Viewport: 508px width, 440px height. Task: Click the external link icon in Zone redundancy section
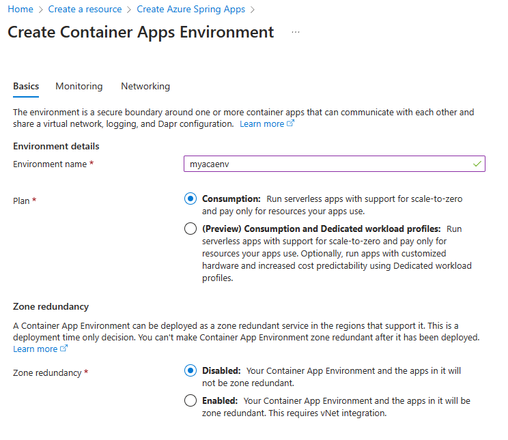63,349
